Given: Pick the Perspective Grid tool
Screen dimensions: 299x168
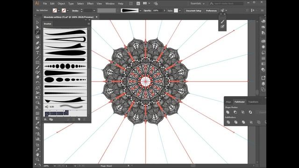Looking at the screenshot, I should [x=37, y=108].
